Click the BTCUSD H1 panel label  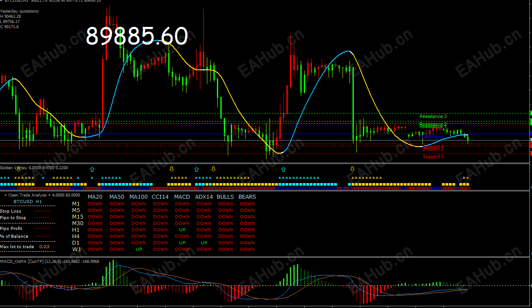point(28,202)
